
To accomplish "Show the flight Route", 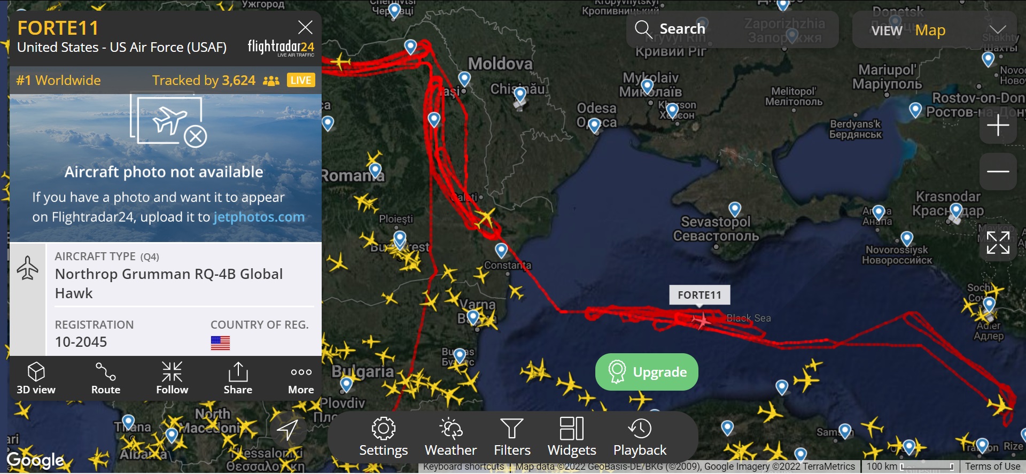I will pos(106,378).
